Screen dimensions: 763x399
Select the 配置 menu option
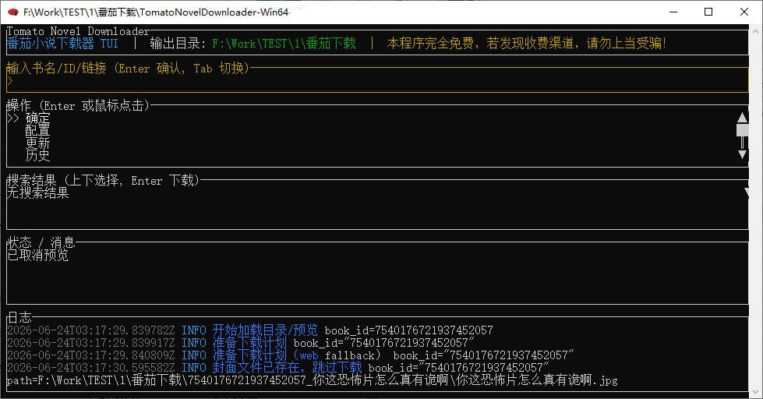tap(37, 130)
